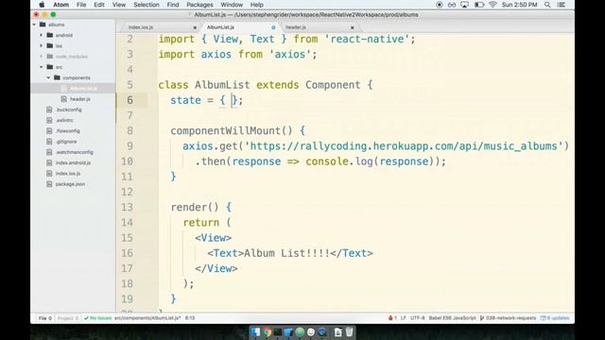
Task: Select the android folder icon
Action: 50,35
